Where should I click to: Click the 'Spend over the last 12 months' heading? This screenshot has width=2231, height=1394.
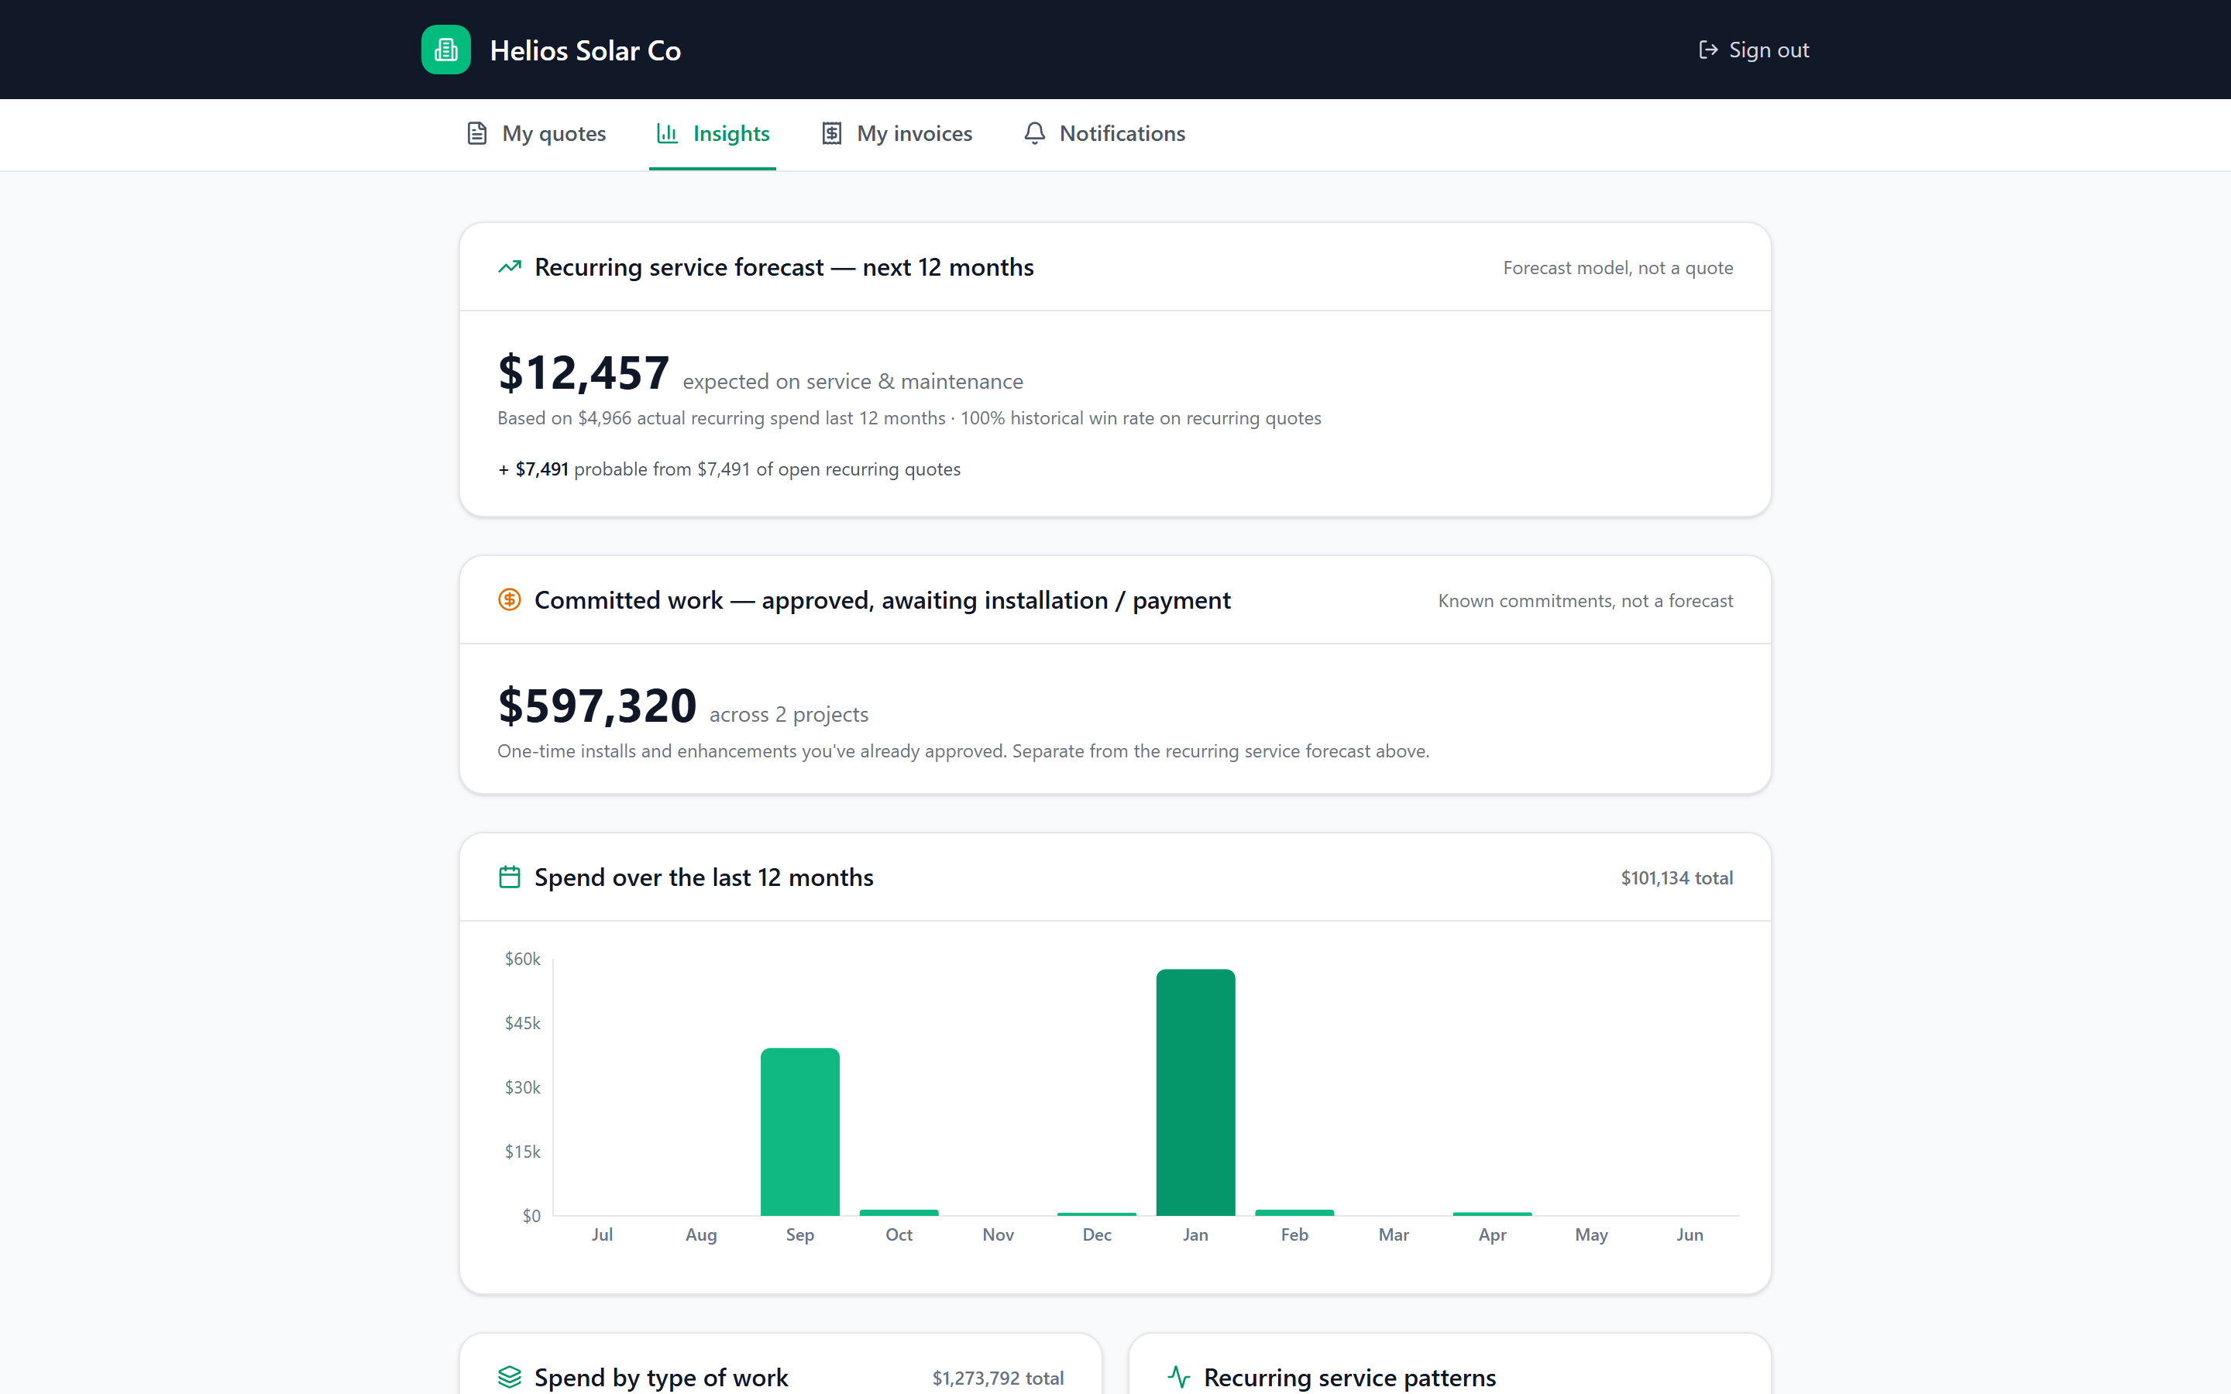click(x=704, y=877)
